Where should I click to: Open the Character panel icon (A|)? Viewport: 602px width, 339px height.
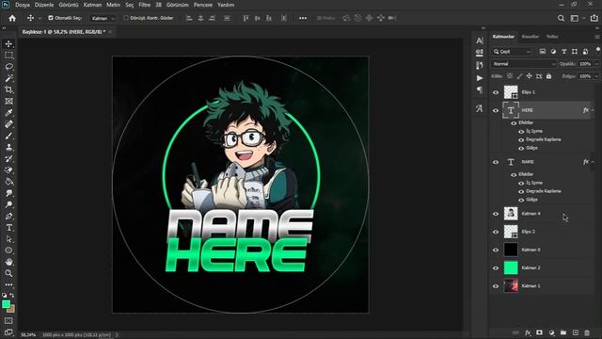pyautogui.click(x=480, y=40)
